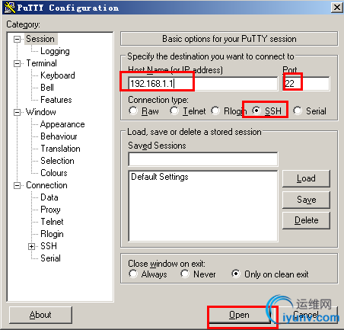The height and width of the screenshot is (330, 344).
Task: Open the Keyboard settings category
Action: click(58, 75)
